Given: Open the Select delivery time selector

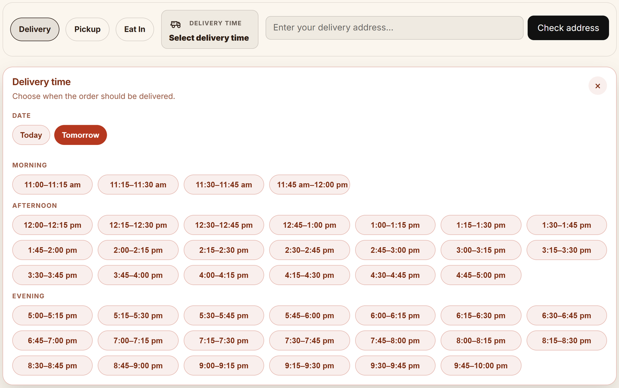Looking at the screenshot, I should [x=210, y=29].
